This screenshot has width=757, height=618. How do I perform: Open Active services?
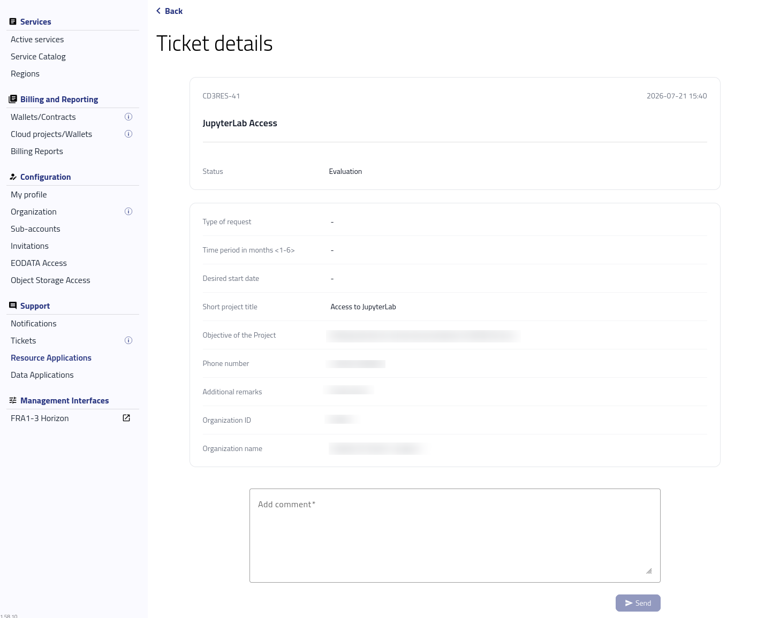point(37,40)
